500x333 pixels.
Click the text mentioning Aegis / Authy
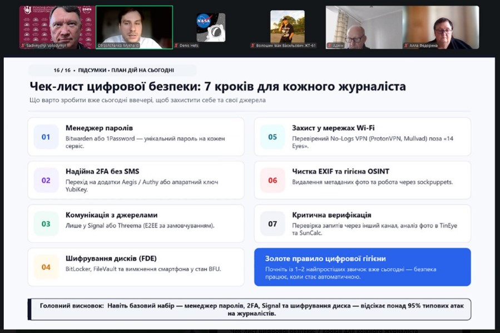142,186
